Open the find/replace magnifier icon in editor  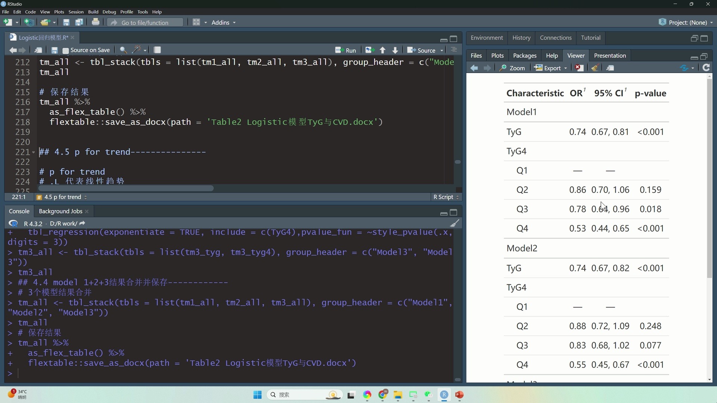point(123,50)
